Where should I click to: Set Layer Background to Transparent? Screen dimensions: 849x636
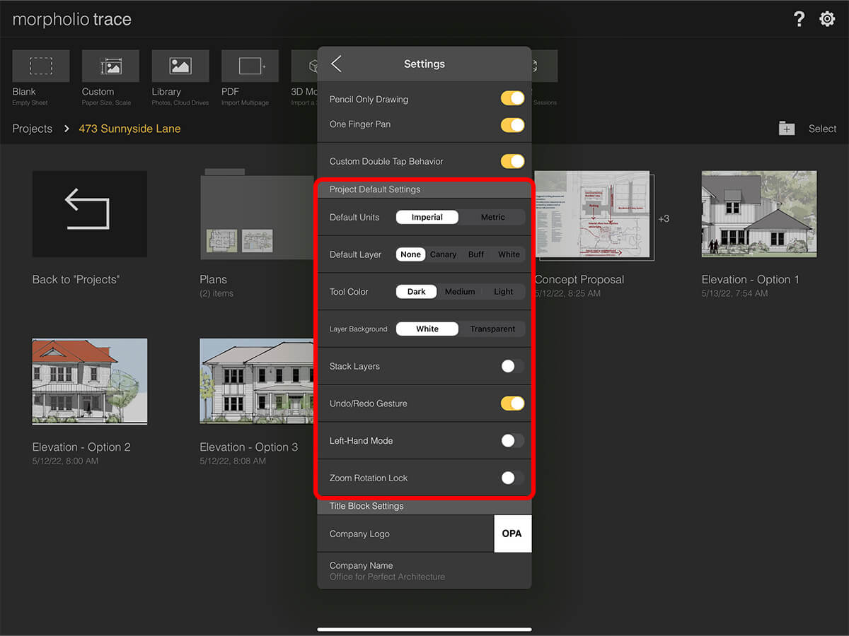pos(493,329)
